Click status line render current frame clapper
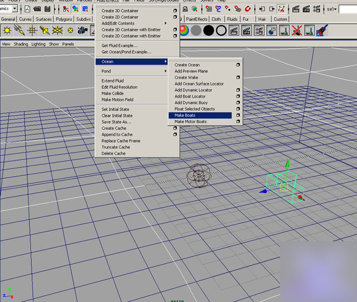The width and height of the screenshot is (357, 302). pos(296,9)
